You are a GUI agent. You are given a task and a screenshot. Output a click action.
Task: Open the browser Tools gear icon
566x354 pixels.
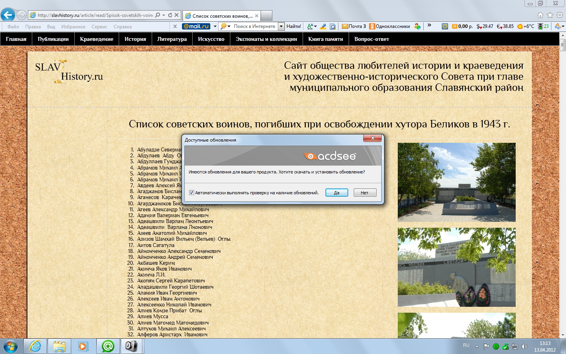(x=559, y=15)
